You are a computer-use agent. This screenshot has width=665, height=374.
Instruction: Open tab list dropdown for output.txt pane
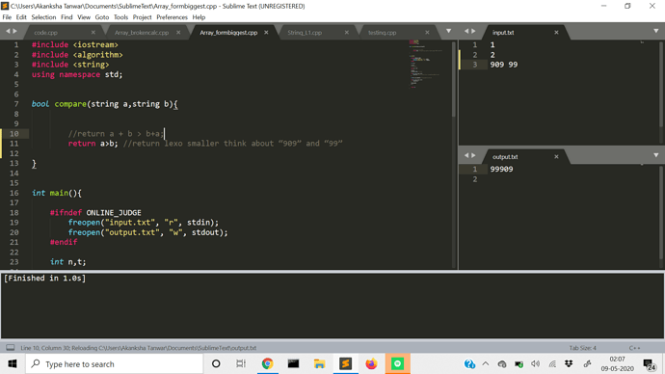655,155
